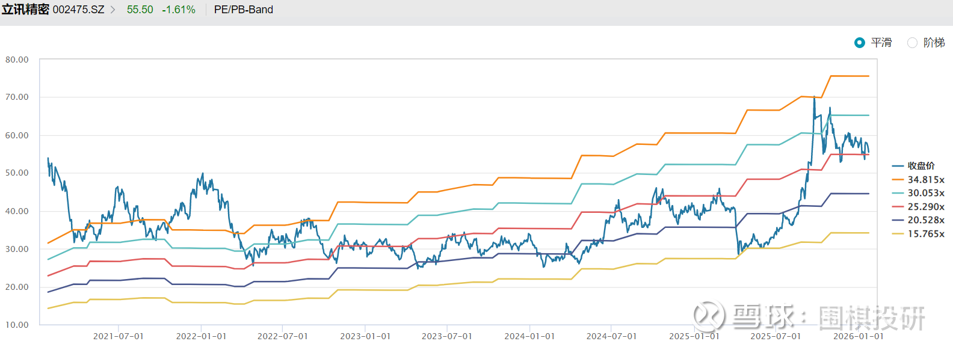Image resolution: width=953 pixels, height=347 pixels.
Task: Open the 立讯精密 stock name
Action: [25, 10]
